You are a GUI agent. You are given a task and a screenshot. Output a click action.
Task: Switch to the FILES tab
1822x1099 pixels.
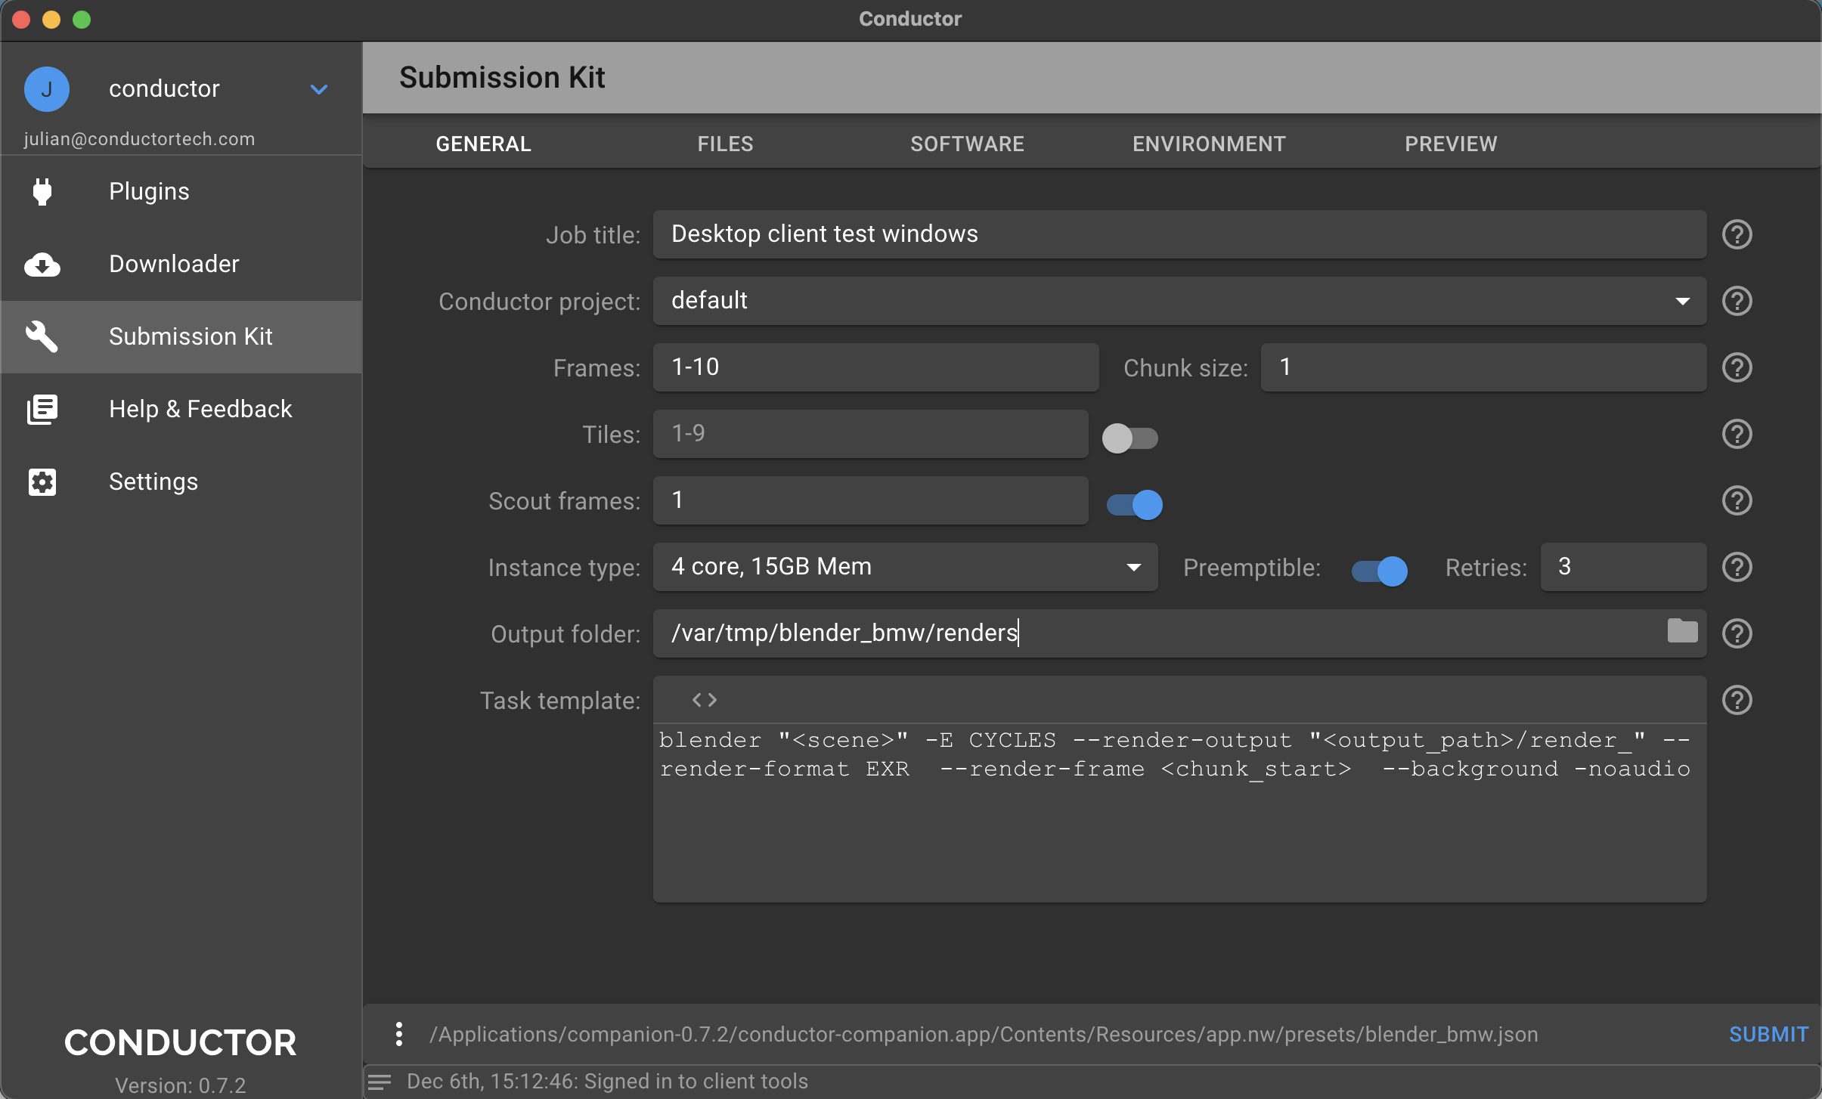726,144
